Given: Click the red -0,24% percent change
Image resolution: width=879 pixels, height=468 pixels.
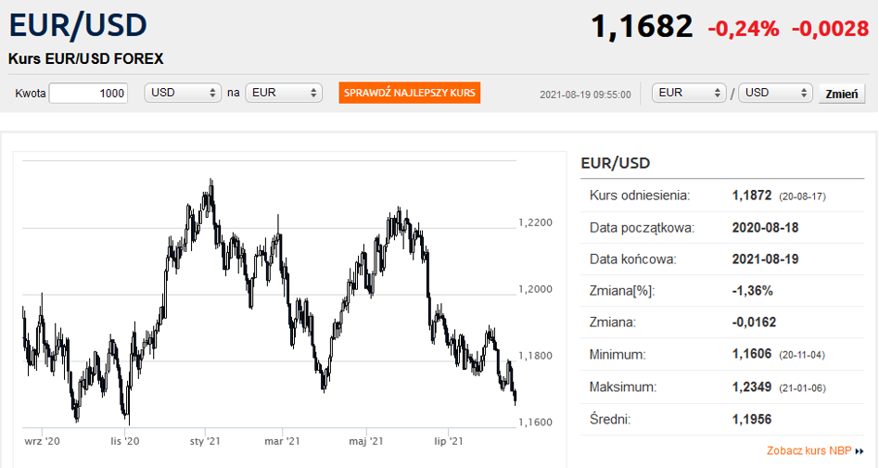Looking at the screenshot, I should [743, 29].
